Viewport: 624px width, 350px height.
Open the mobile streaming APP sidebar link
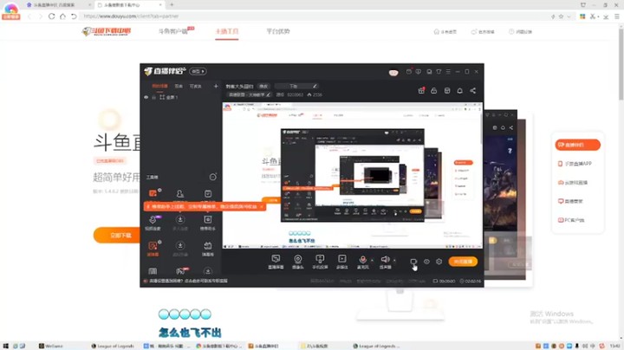tap(575, 164)
